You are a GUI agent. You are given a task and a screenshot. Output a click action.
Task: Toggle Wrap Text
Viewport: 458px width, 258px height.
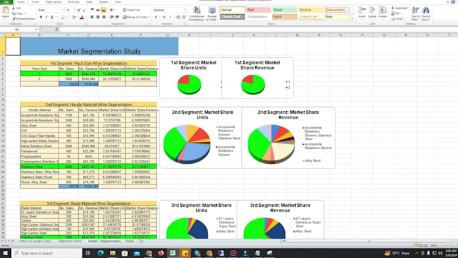click(131, 10)
